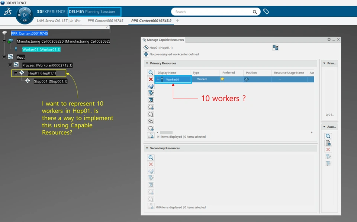Viewport: 357px width, 222px height.
Task: Collapse the Primary Resources section
Action: 147,63
